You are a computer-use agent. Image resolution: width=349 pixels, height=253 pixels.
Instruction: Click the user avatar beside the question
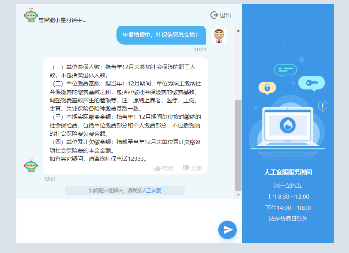[219, 36]
